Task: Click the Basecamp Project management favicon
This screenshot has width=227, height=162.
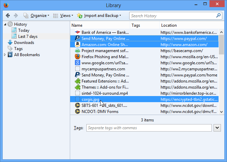Action: [x=78, y=50]
